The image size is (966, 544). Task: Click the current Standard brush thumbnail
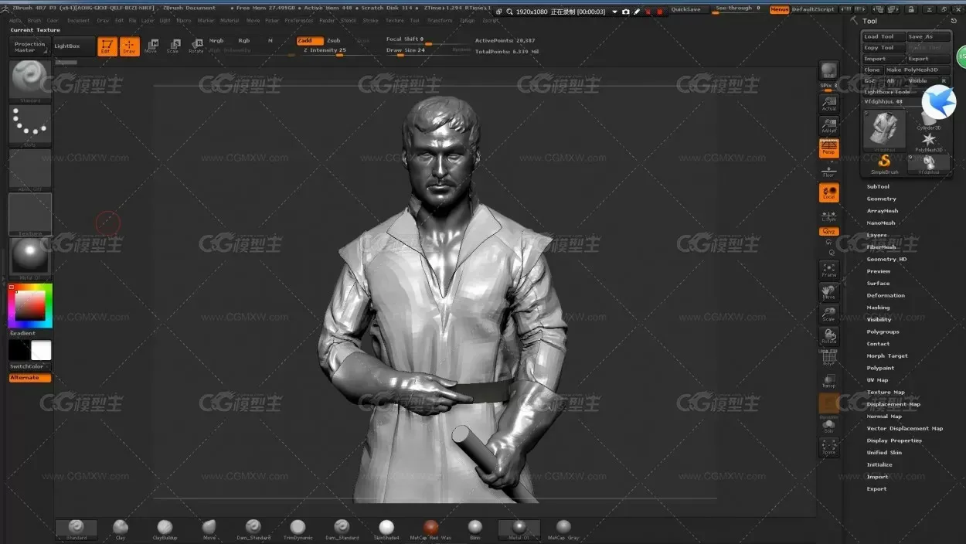[30, 80]
